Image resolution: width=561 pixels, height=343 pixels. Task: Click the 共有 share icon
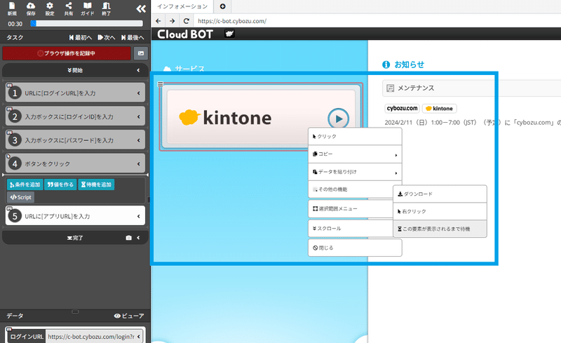[x=69, y=8]
